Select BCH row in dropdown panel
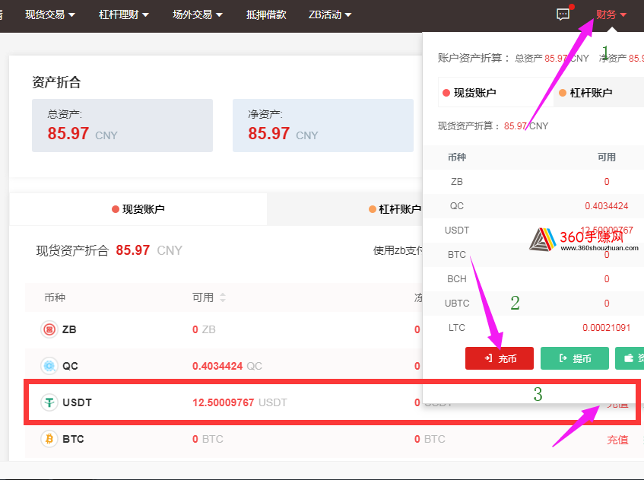644x480 pixels. tap(534, 279)
